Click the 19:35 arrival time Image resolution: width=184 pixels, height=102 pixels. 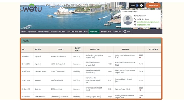point(141,80)
